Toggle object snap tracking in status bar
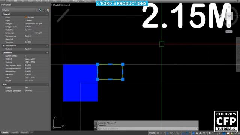Viewport: 240px width, 135px height. coord(183,133)
